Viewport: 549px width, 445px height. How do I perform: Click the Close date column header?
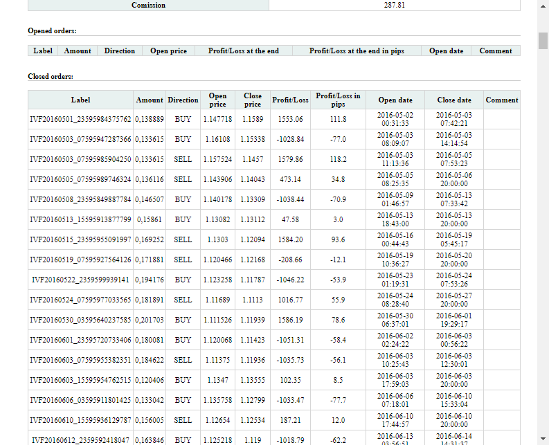[454, 100]
